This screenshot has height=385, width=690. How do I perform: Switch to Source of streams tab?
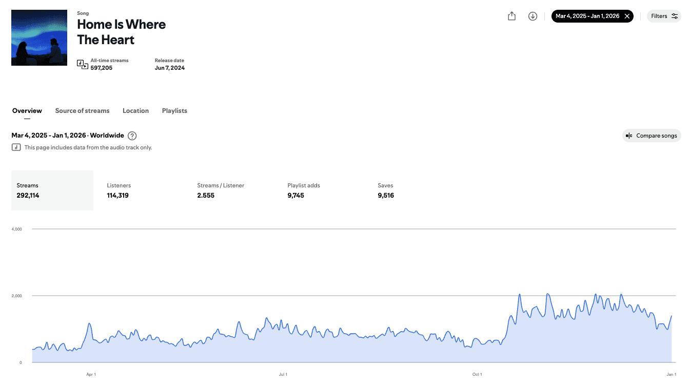click(x=82, y=111)
